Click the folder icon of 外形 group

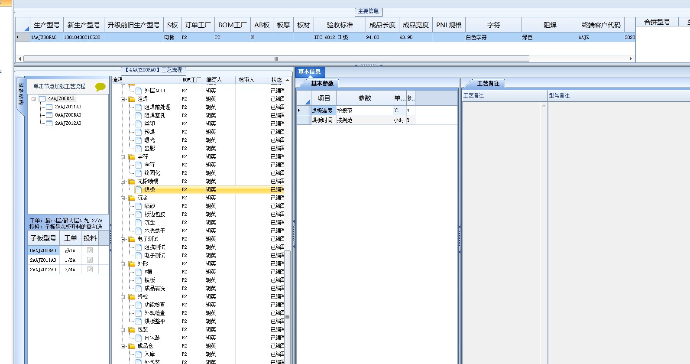point(132,263)
